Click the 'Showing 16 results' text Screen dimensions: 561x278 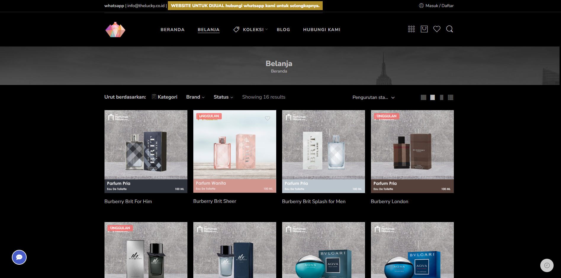pyautogui.click(x=264, y=97)
